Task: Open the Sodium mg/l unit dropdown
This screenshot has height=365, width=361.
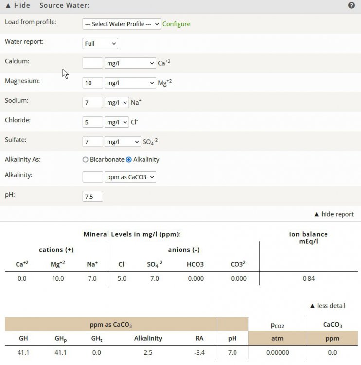Action: tap(117, 102)
